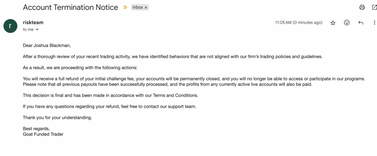Toggle the yellow importance marker
This screenshot has width=377, height=156.
pos(125,7)
